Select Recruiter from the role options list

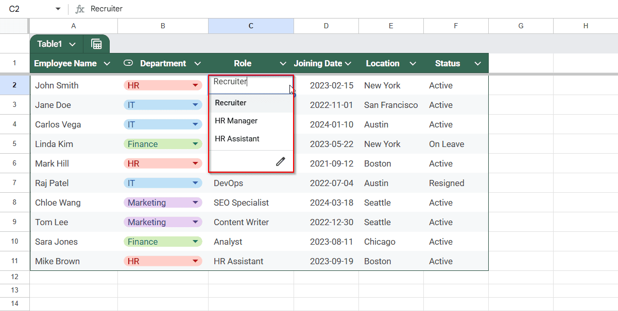pyautogui.click(x=251, y=103)
